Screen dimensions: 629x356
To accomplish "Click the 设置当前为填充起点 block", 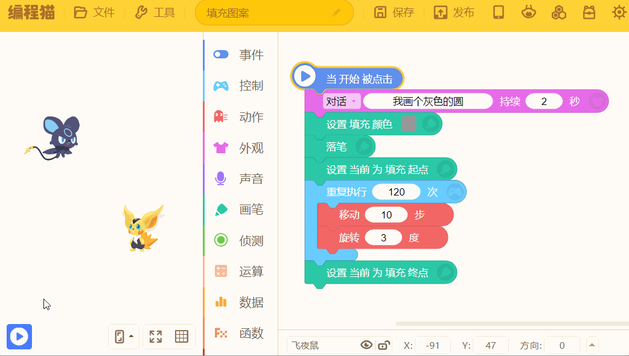I will [x=380, y=169].
